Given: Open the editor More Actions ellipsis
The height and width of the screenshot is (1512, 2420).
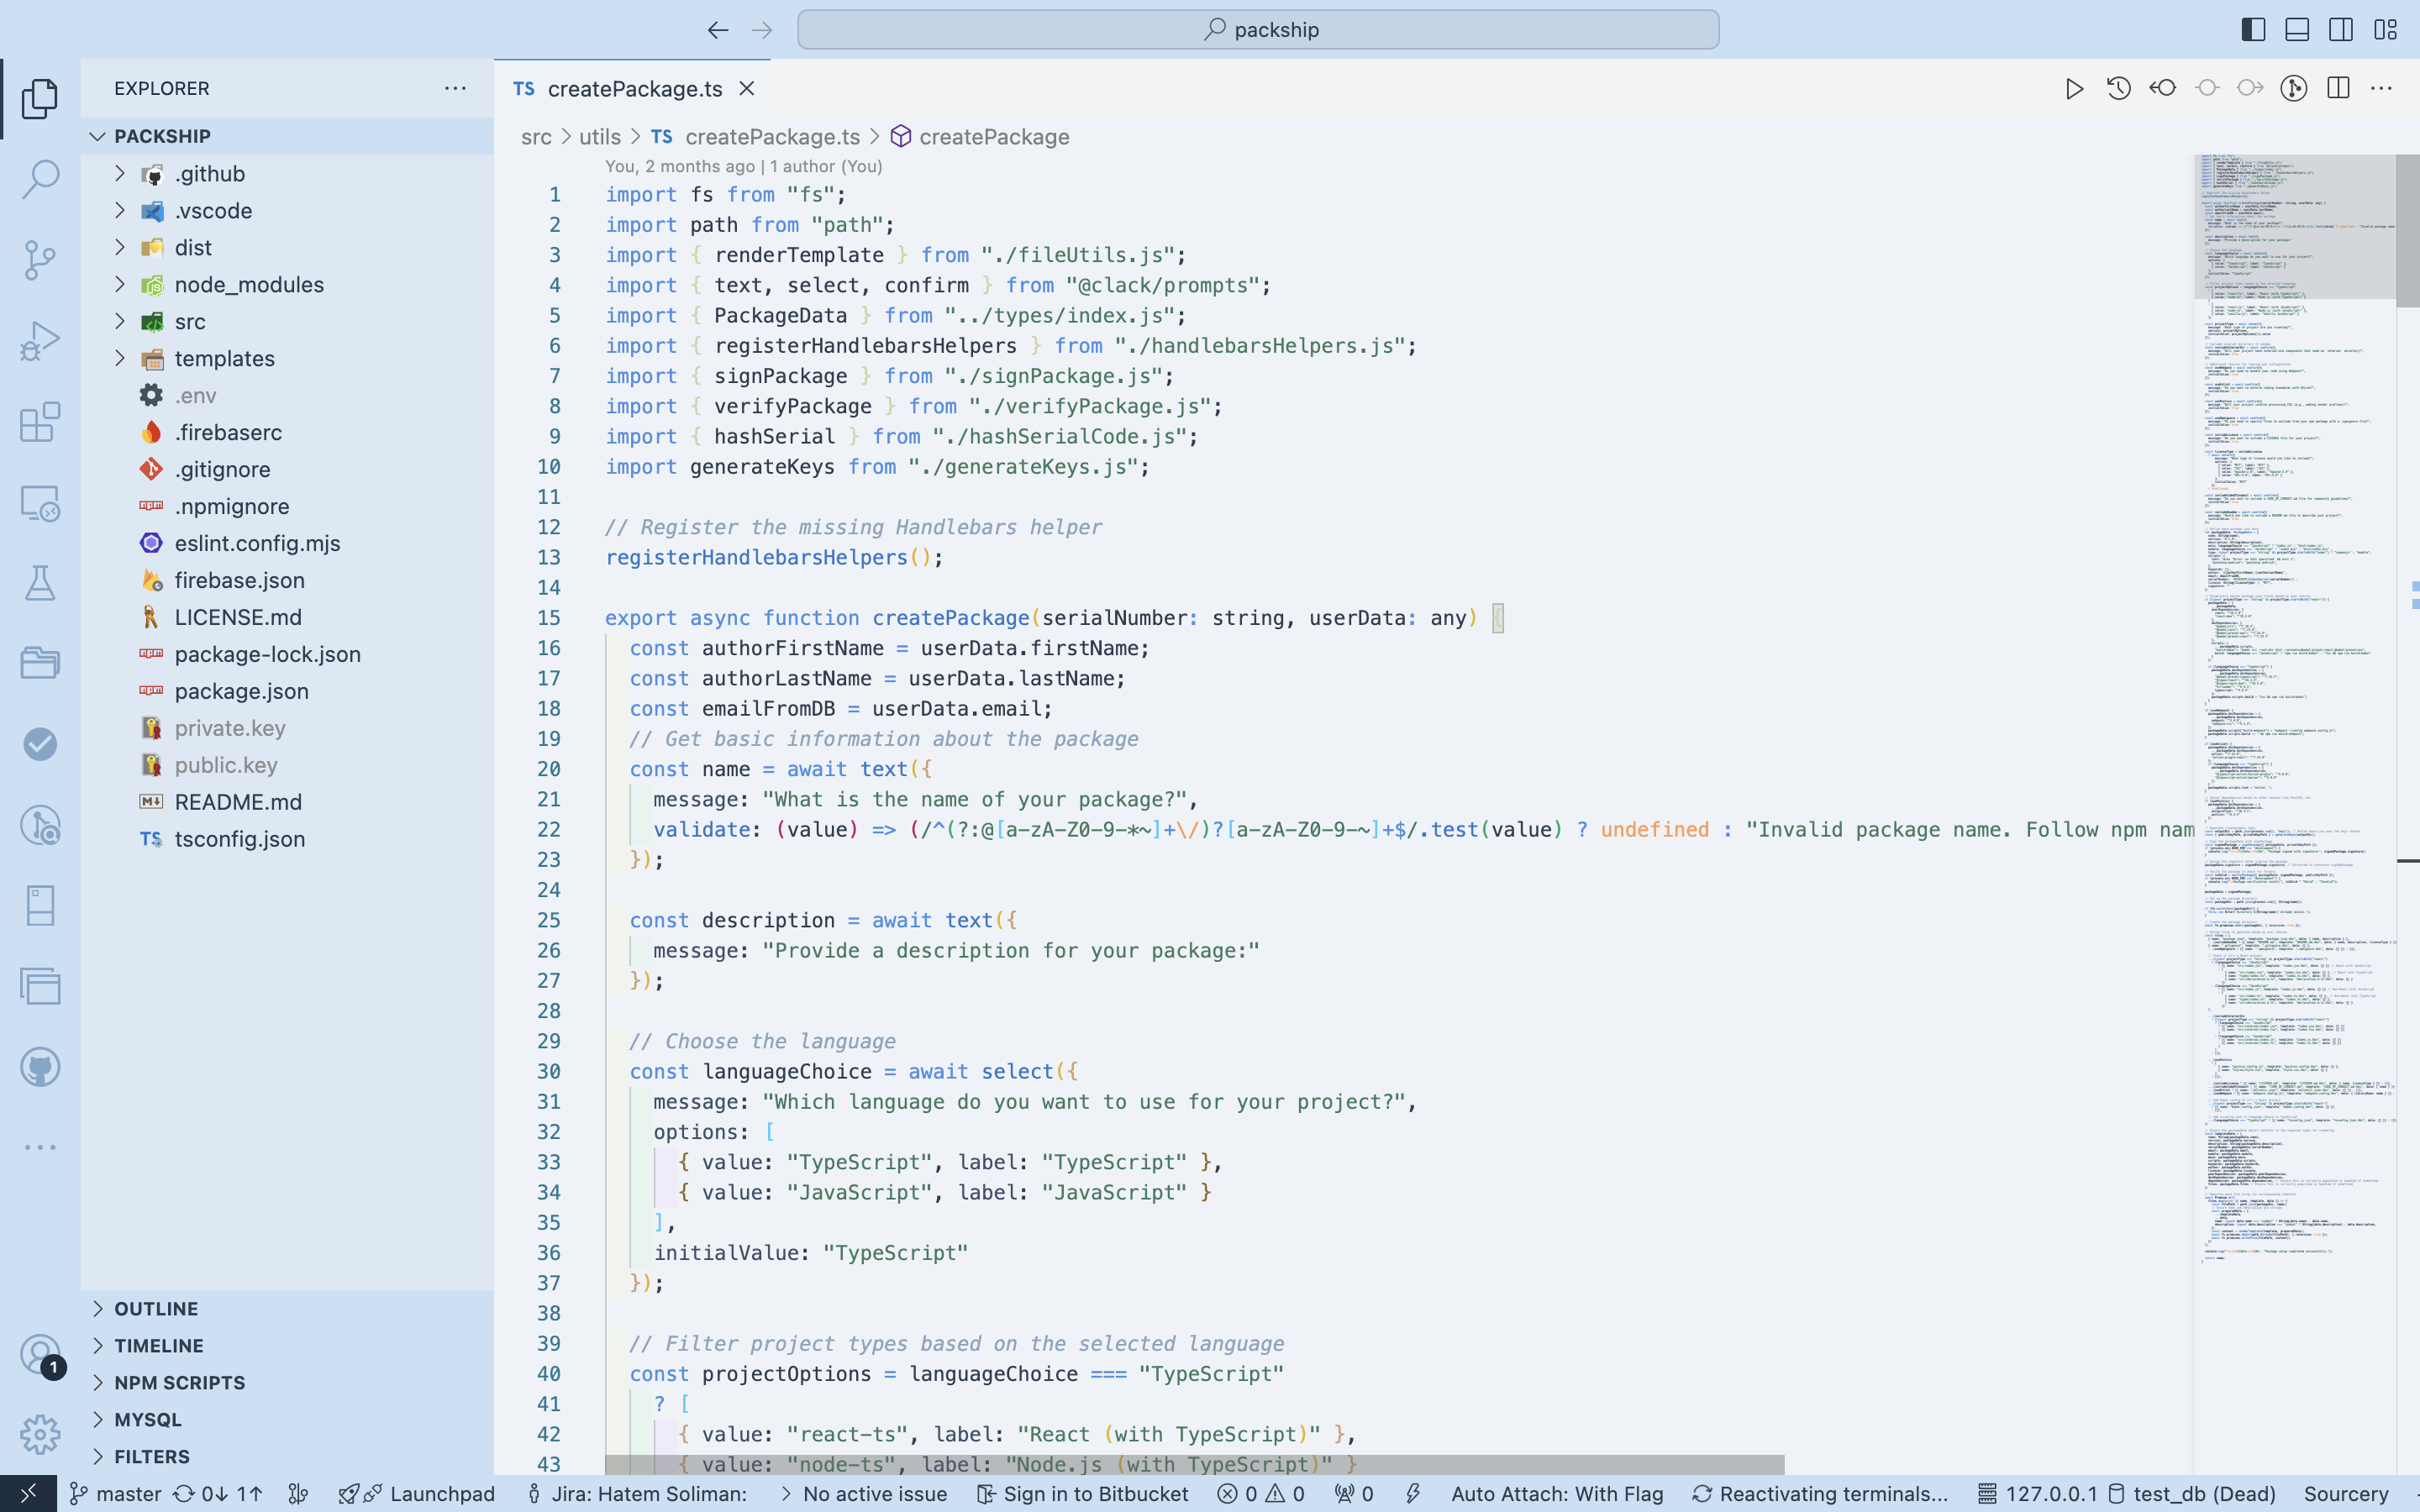Looking at the screenshot, I should pyautogui.click(x=2382, y=89).
